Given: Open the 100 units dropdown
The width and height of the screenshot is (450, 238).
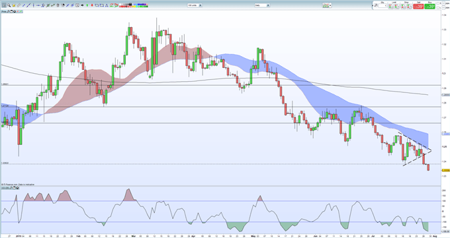Looking at the screenshot, I should point(195,5).
